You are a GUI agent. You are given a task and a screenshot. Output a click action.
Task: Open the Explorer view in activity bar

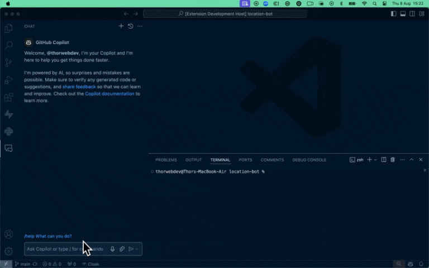point(8,28)
